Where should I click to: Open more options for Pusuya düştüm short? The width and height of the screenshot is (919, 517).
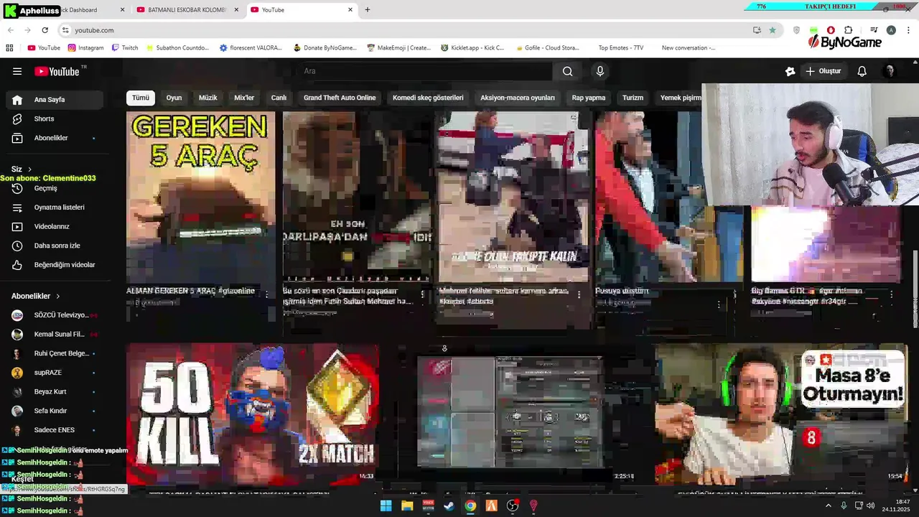coord(719,304)
